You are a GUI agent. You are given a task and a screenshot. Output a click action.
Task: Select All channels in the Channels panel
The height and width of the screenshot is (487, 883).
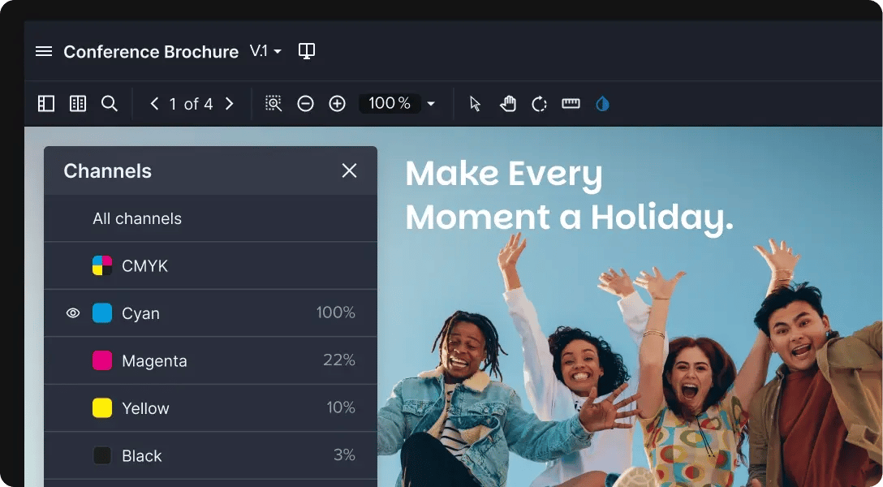pyautogui.click(x=137, y=218)
